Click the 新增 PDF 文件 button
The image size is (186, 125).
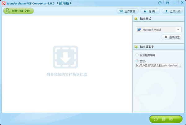pos(19,11)
